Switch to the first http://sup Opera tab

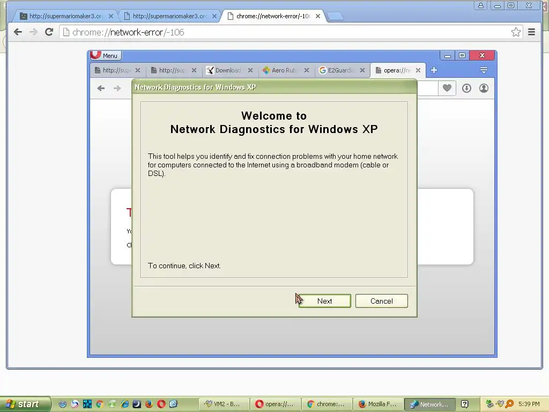tap(117, 70)
